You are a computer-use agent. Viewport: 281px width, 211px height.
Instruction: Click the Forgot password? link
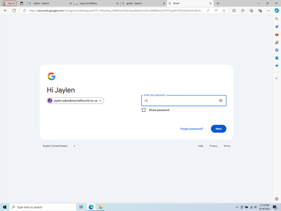tap(192, 129)
